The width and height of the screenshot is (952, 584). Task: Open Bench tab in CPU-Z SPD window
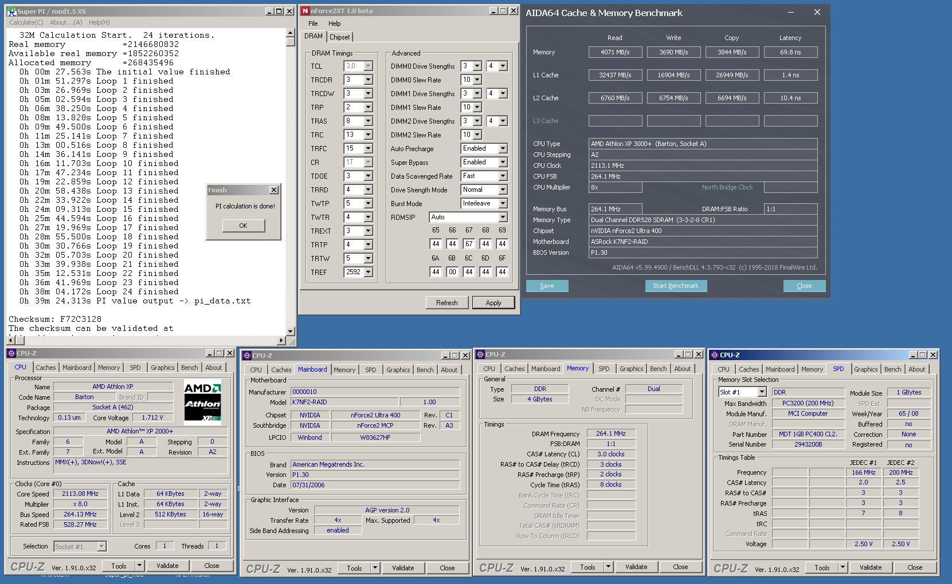coord(892,369)
